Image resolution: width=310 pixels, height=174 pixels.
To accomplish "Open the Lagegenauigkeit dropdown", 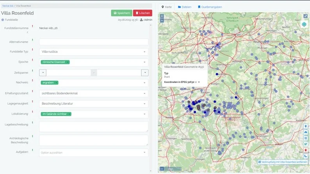I will pyautogui.click(x=144, y=104).
